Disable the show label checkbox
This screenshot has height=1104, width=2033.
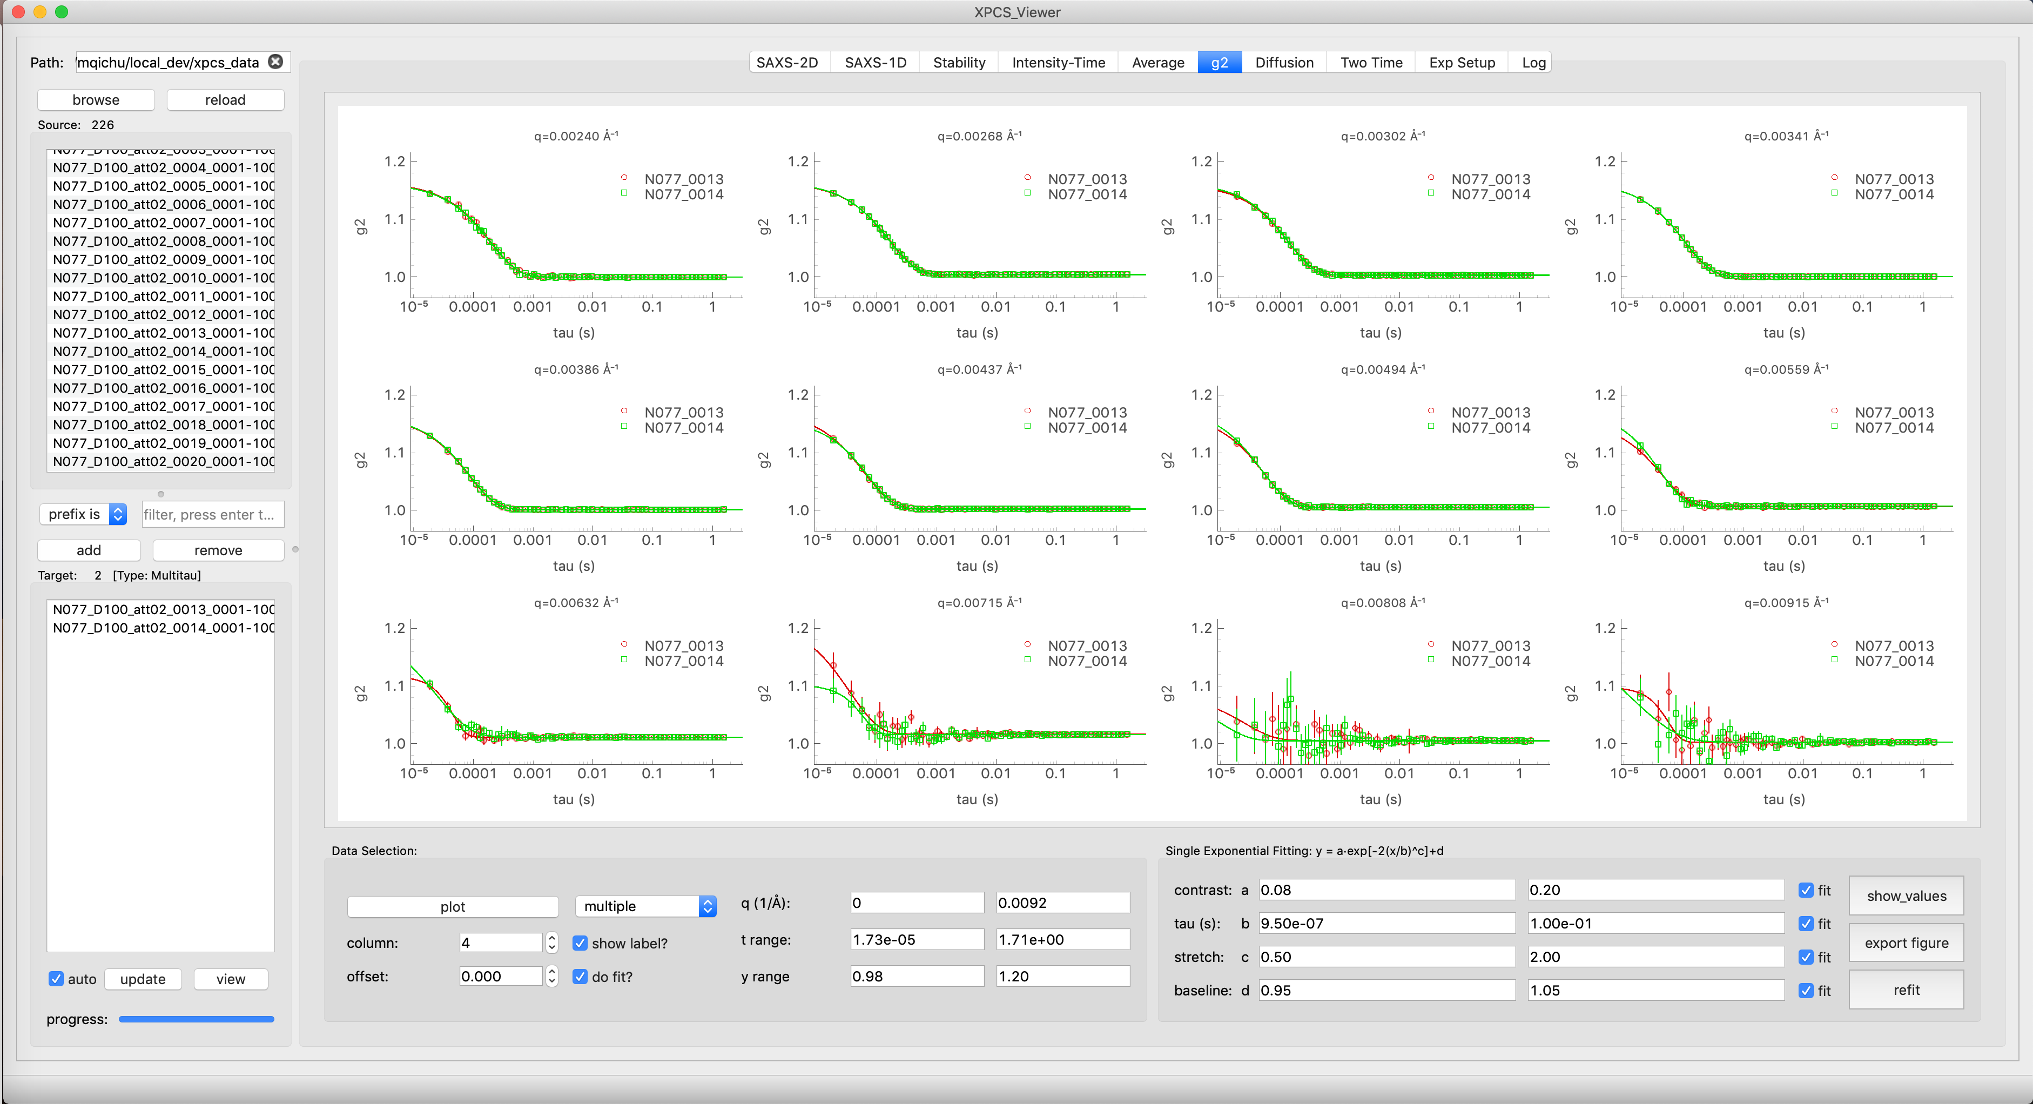[580, 943]
